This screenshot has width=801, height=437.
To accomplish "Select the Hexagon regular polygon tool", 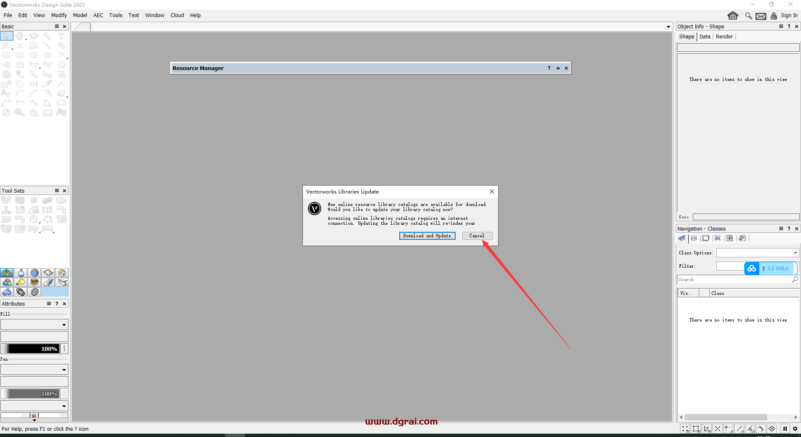I will (x=61, y=65).
